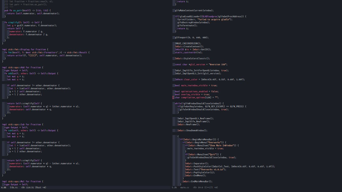Click the modified-buffer marker after Rust in left modeline

(44, 187)
